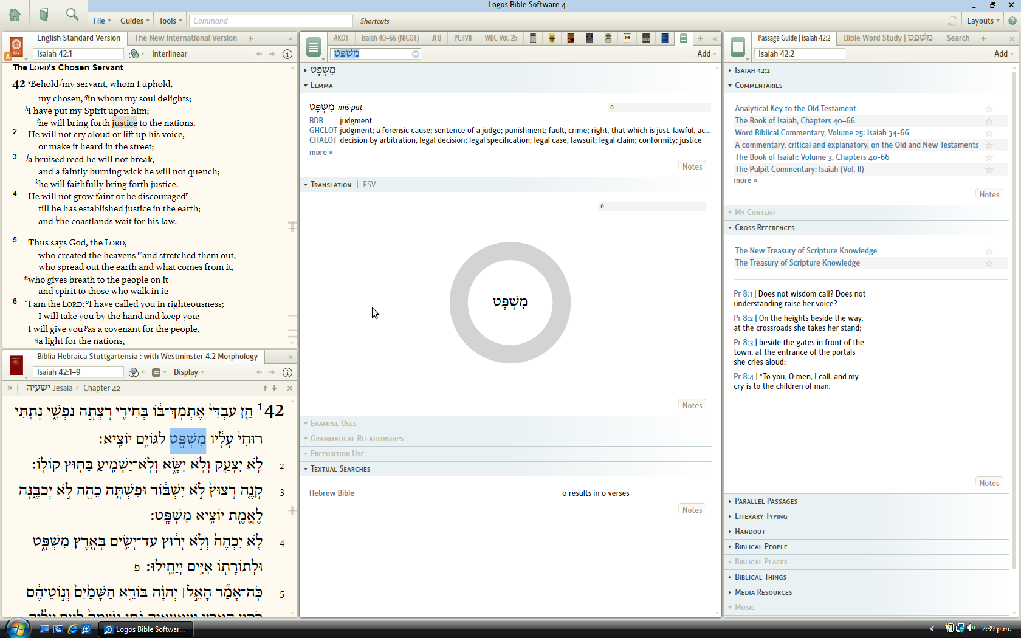1021x638 pixels.
Task: Open the Bible Word Study panel menu icon
Action: click(x=314, y=47)
